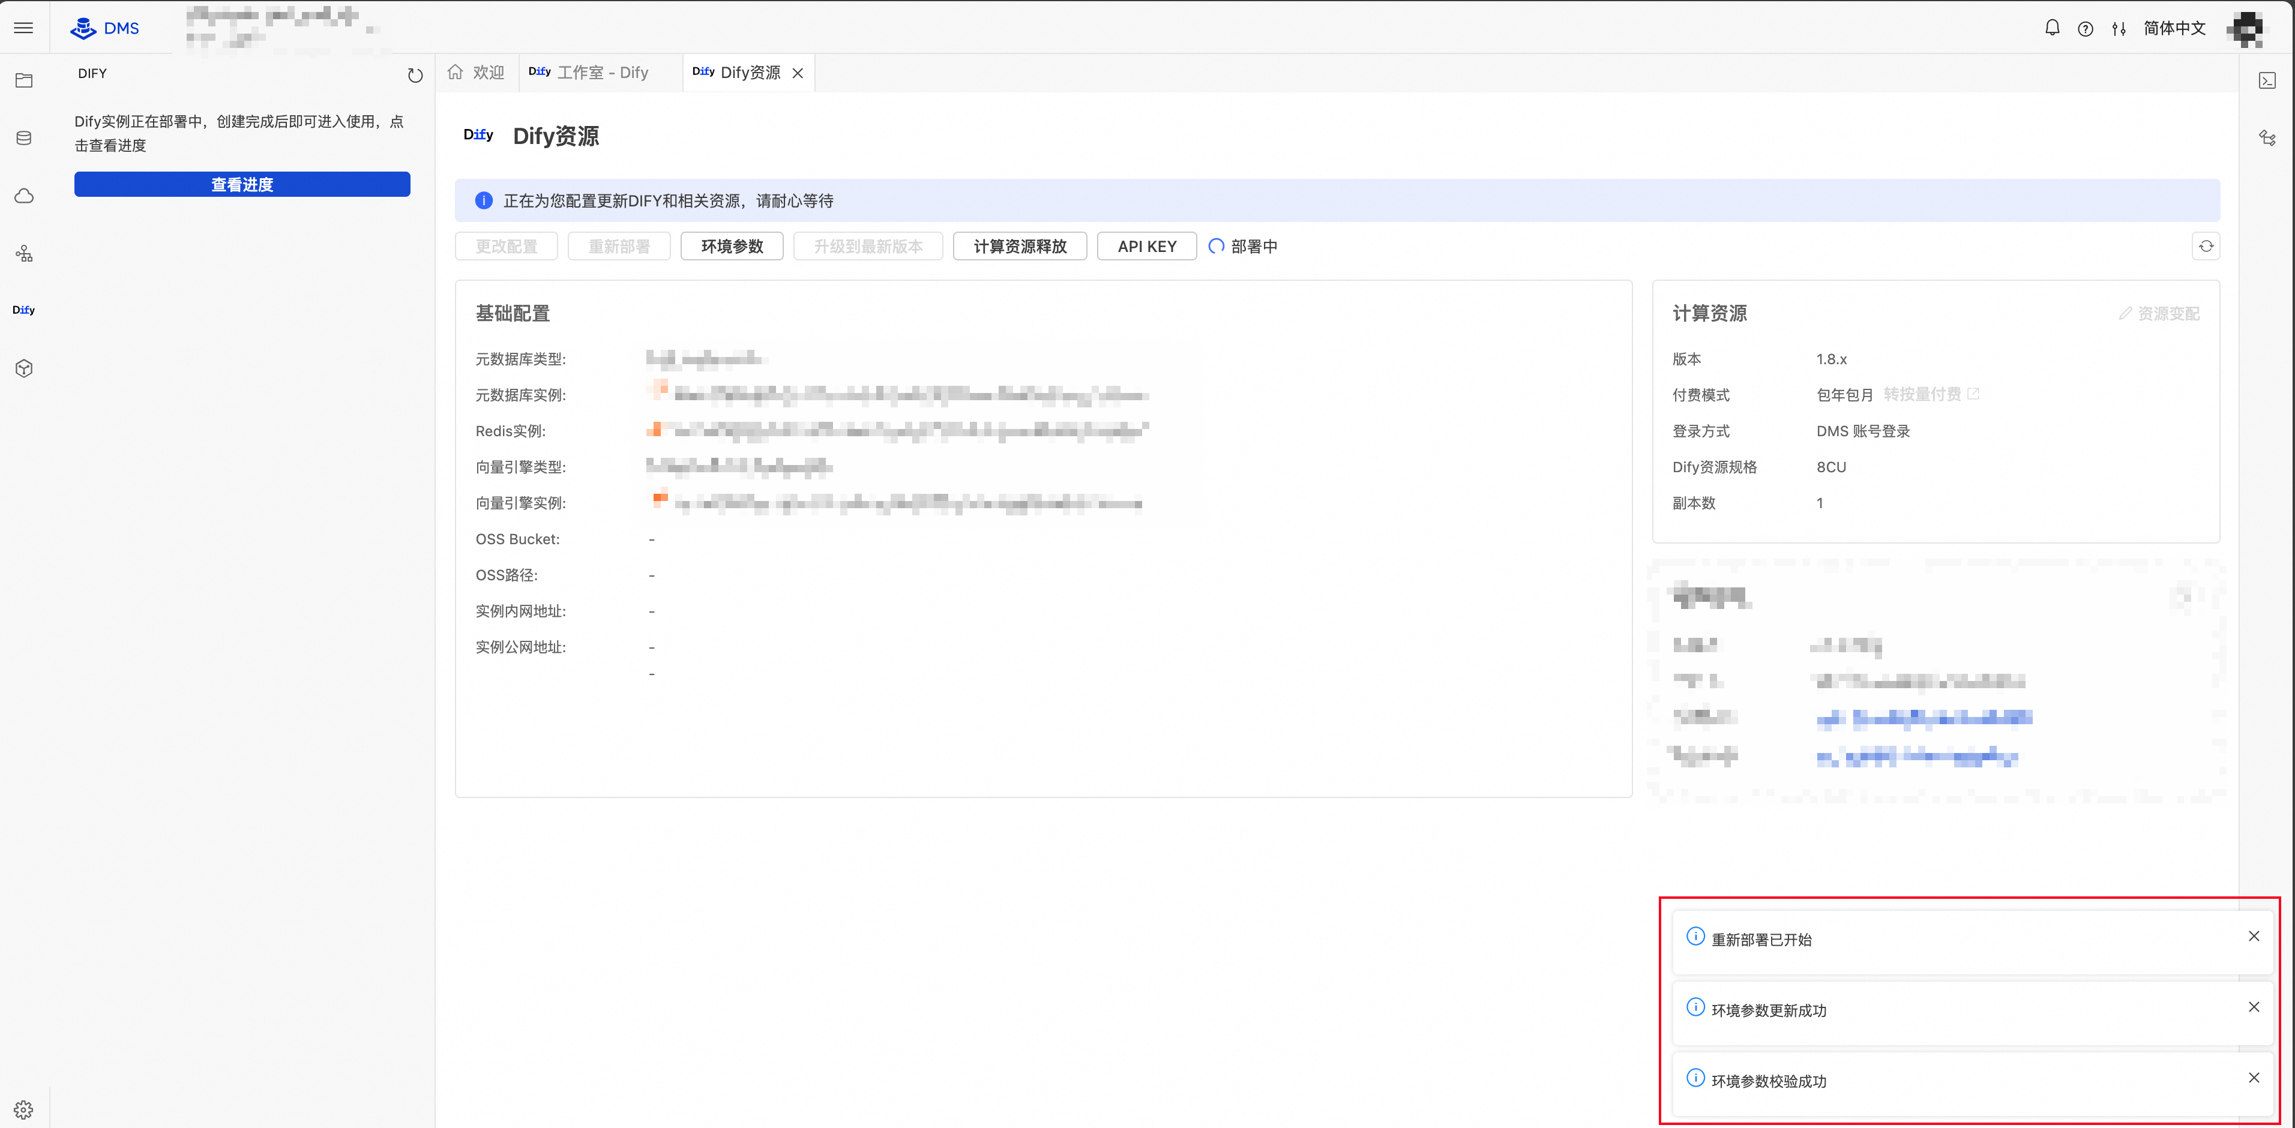Open the cloud icon in left sidebar
The image size is (2295, 1128).
coord(24,196)
